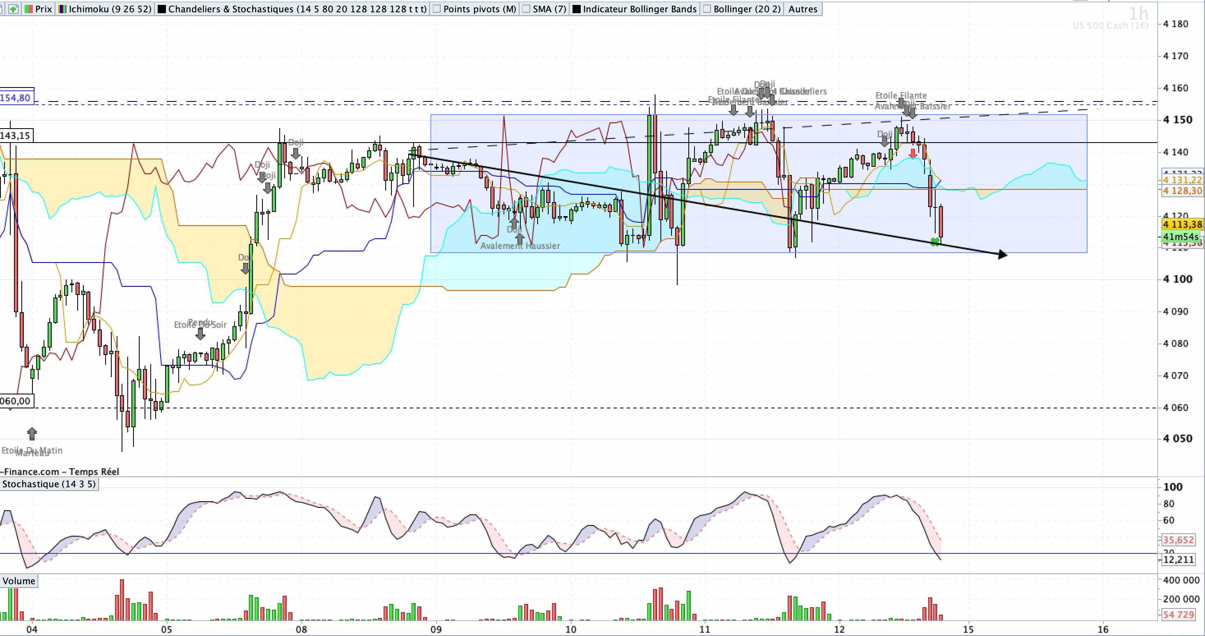This screenshot has height=636, width=1205.
Task: Enable the Bollinger (20 2) checkbox
Action: 707,9
